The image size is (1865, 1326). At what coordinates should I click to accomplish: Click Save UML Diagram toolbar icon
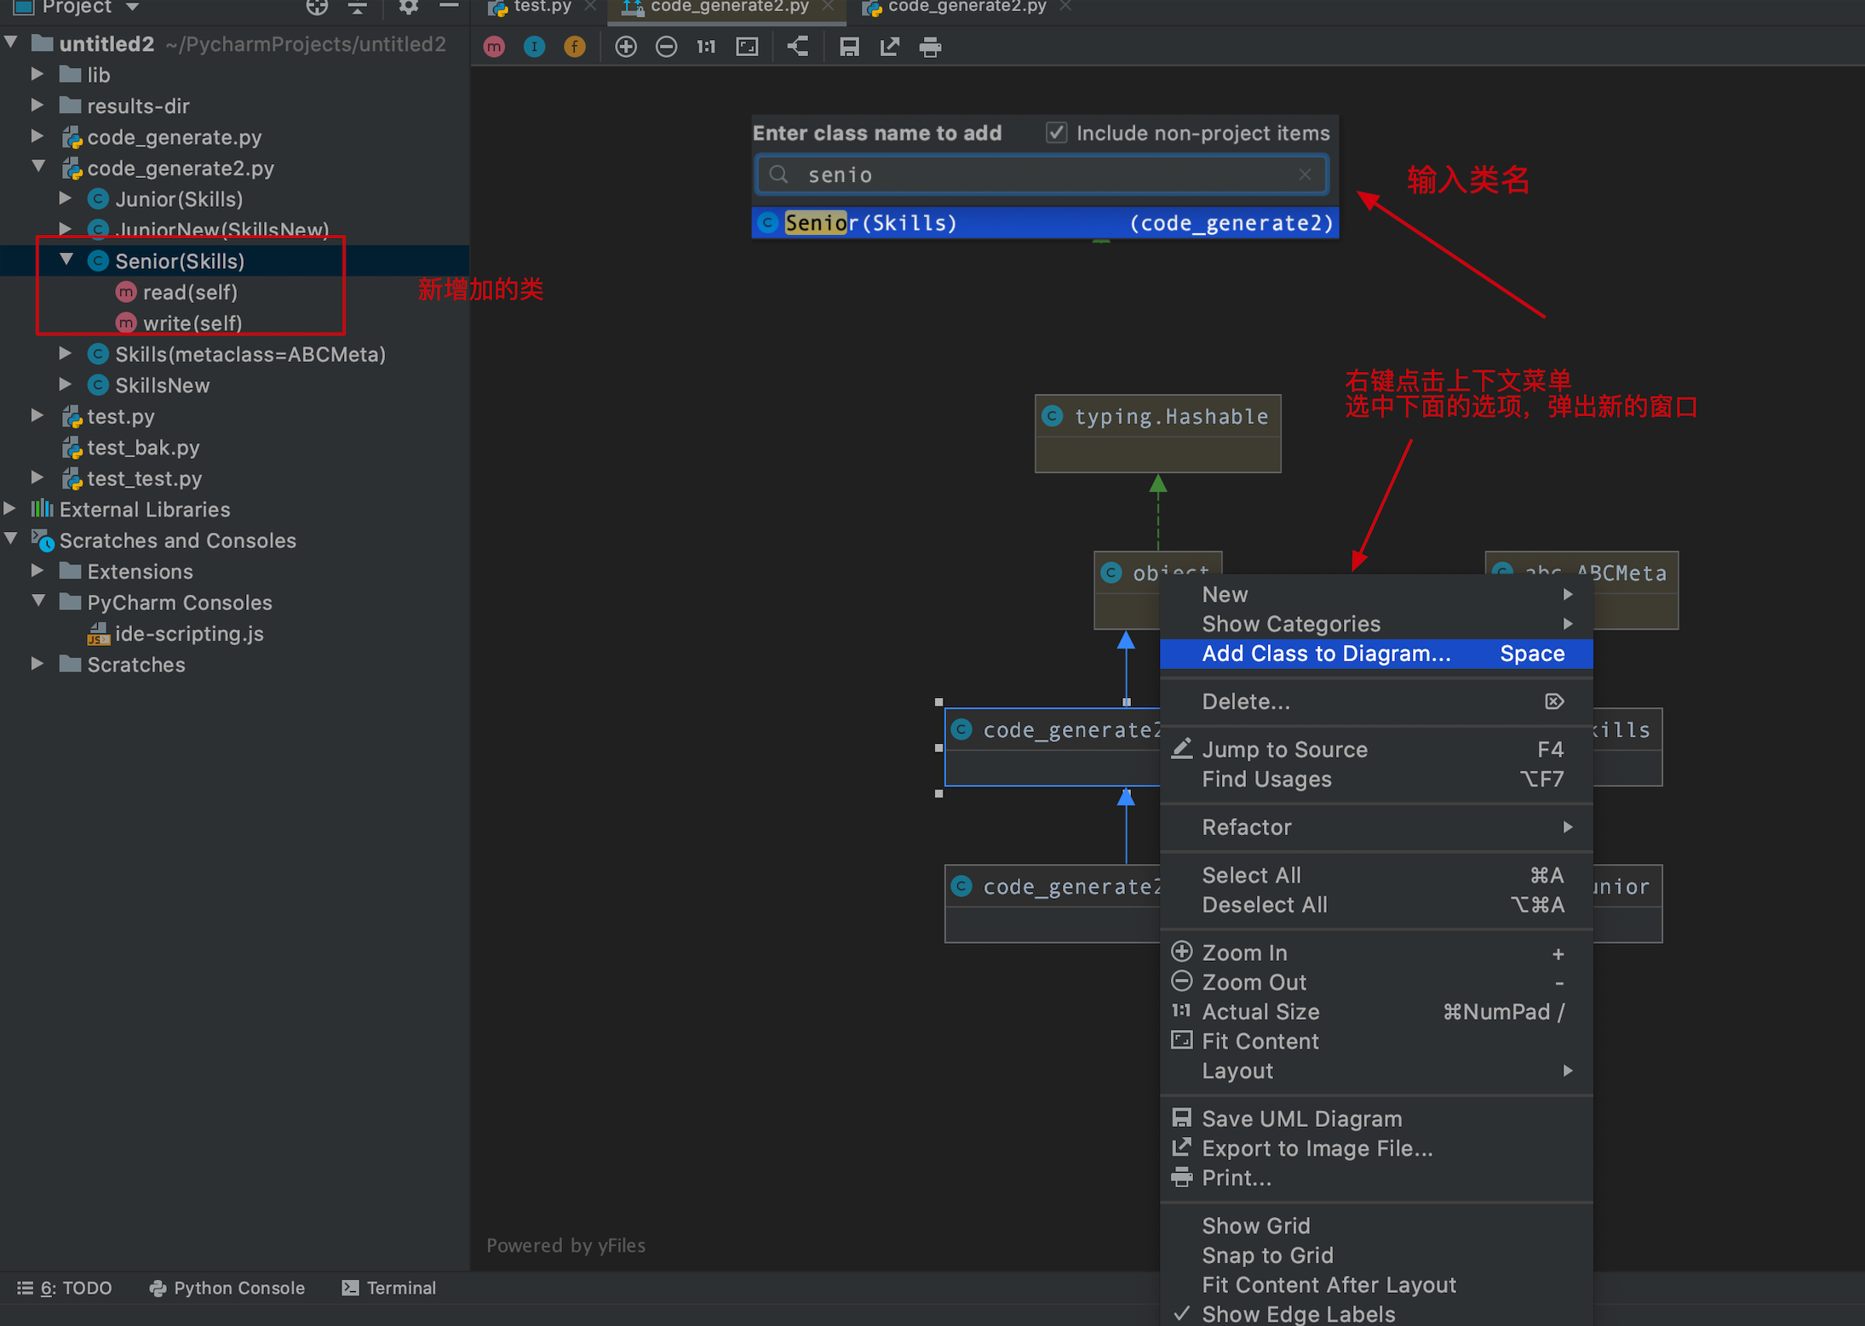[849, 47]
